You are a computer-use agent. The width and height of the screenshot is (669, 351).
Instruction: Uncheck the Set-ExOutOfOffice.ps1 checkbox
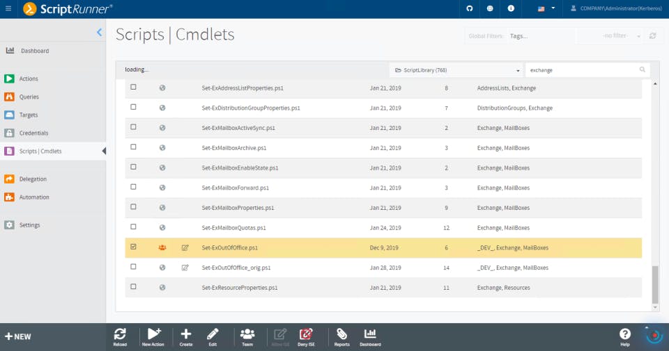tap(134, 247)
